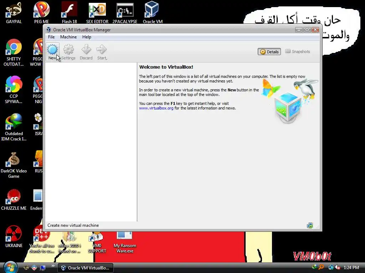Screen dimensions: 365x273
Task: Open the Windows Start orb
Action: tap(10, 267)
